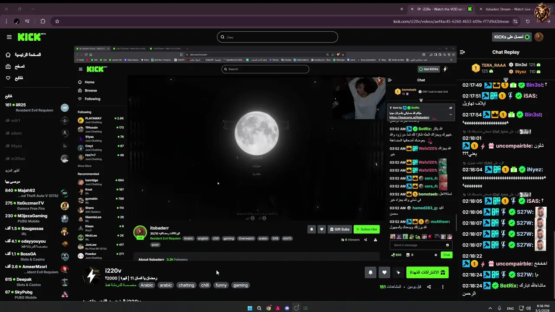Screen dimensions: 555x312
Task: Open iiR25 followed channel in sidebar
Action: (x=36, y=107)
